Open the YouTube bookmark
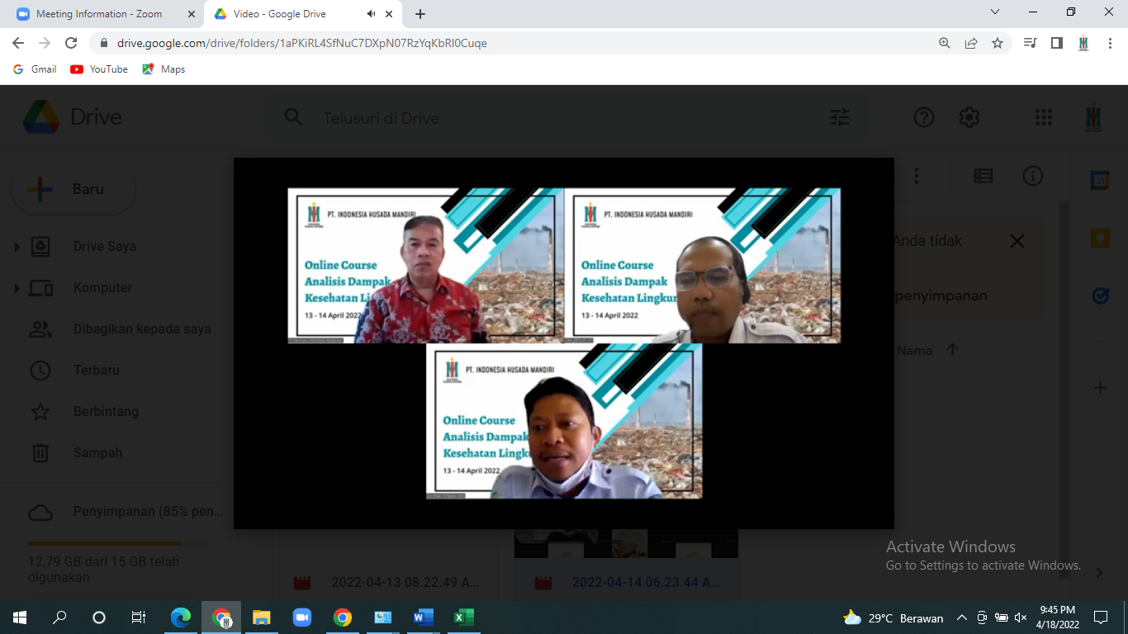Screen dimensions: 1128x634 pos(99,69)
